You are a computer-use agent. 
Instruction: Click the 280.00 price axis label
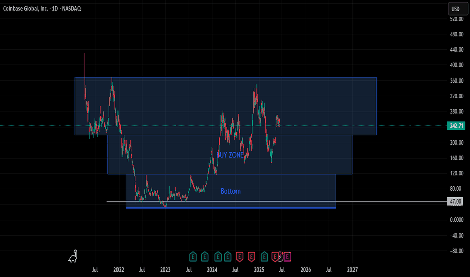tap(456, 111)
